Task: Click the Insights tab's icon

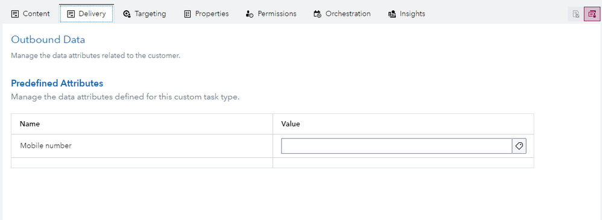Action: (392, 14)
